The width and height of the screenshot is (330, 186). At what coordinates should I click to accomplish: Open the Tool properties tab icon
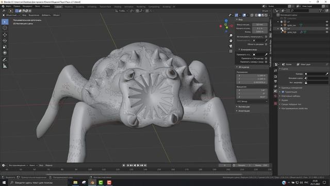pos(275,71)
